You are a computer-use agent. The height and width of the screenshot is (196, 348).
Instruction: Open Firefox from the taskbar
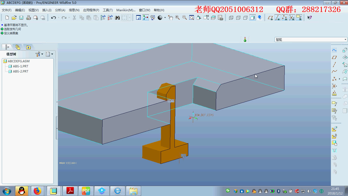pos(38,191)
